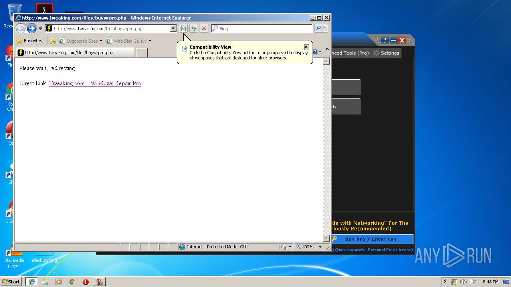Viewport: 511px width, 287px height.
Task: Open VLC media player desktop shortcut
Action: tap(14, 258)
